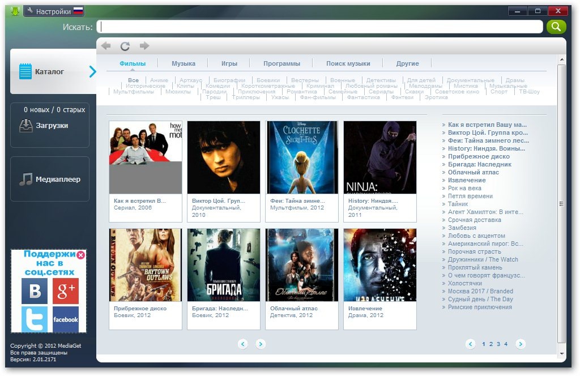Image resolution: width=580 pixels, height=376 pixels.
Task: Go back with the browser back arrow
Action: (x=106, y=46)
